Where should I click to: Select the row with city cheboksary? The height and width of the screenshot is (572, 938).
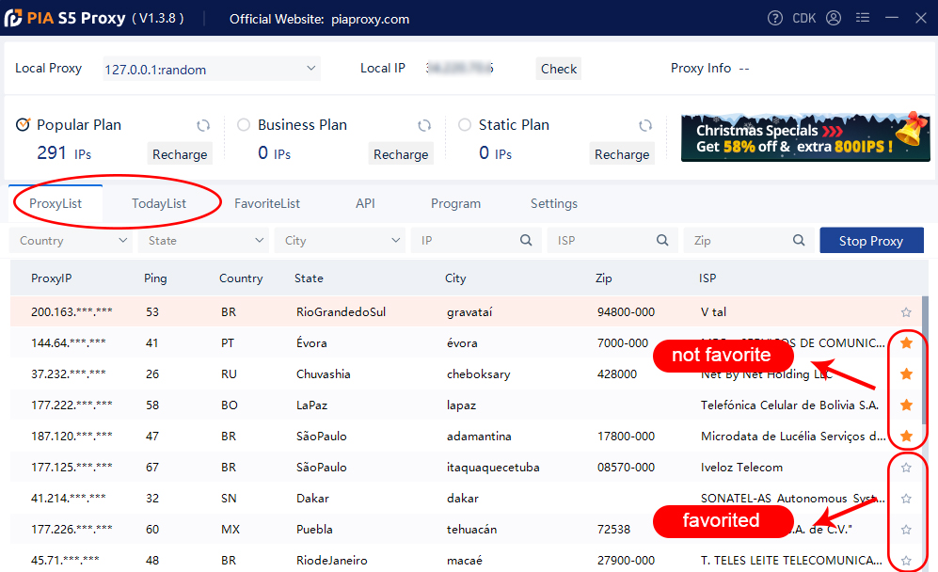467,373
